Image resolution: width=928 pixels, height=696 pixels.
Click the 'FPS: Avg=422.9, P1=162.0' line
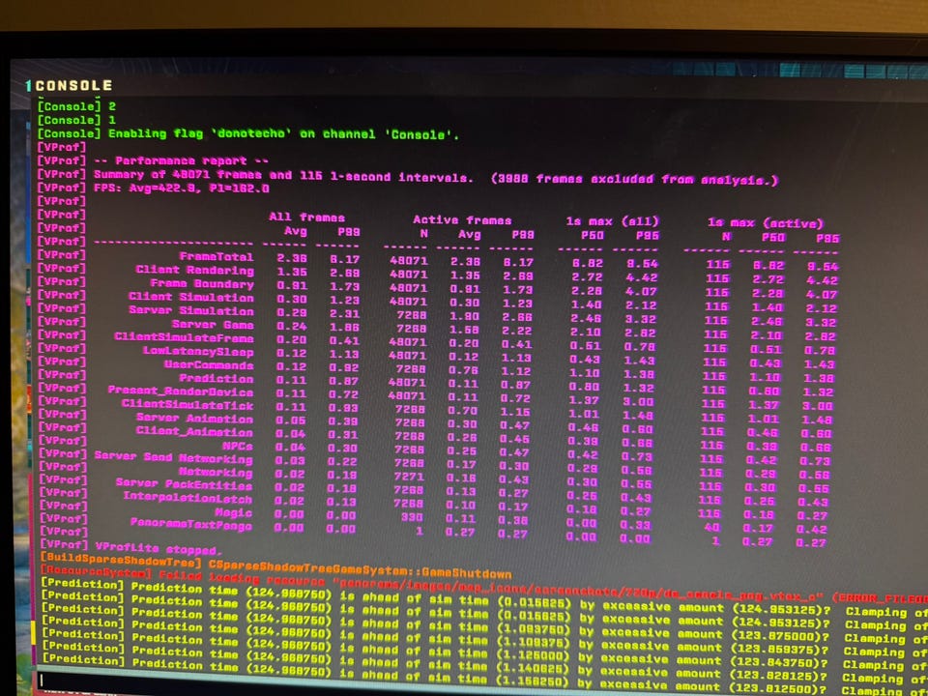[x=181, y=188]
